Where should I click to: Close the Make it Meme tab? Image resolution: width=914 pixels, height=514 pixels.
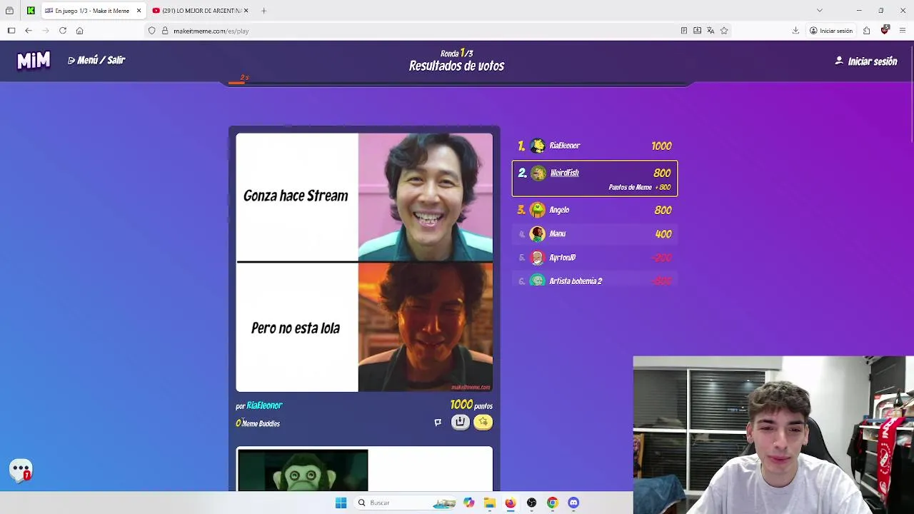coord(139,11)
